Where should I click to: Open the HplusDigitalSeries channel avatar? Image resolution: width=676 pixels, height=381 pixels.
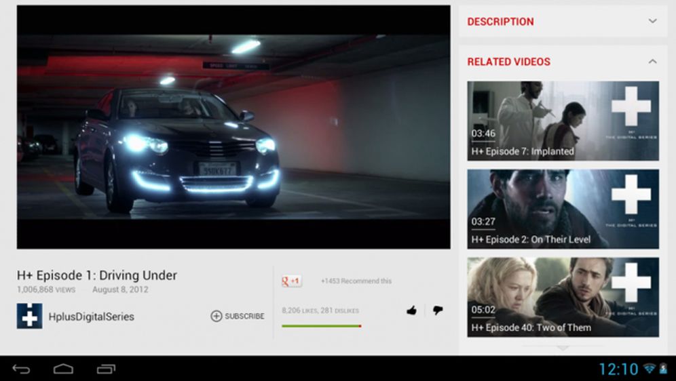tap(29, 316)
